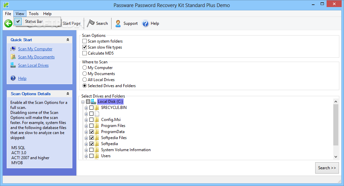The image size is (344, 186).
Task: Click the Config.Msi folder icon
Action: click(x=97, y=120)
